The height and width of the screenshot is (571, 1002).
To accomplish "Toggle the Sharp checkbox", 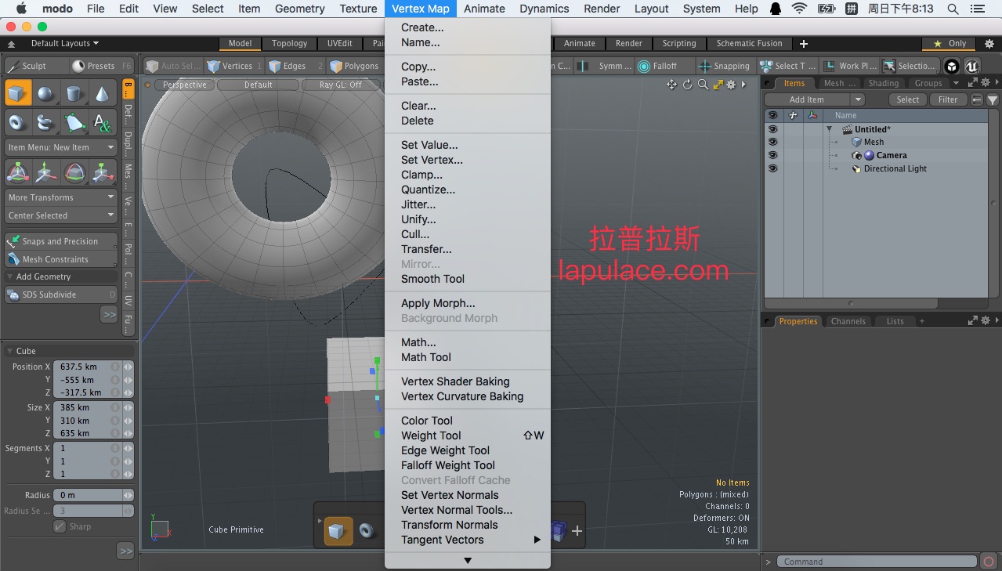I will coord(60,526).
